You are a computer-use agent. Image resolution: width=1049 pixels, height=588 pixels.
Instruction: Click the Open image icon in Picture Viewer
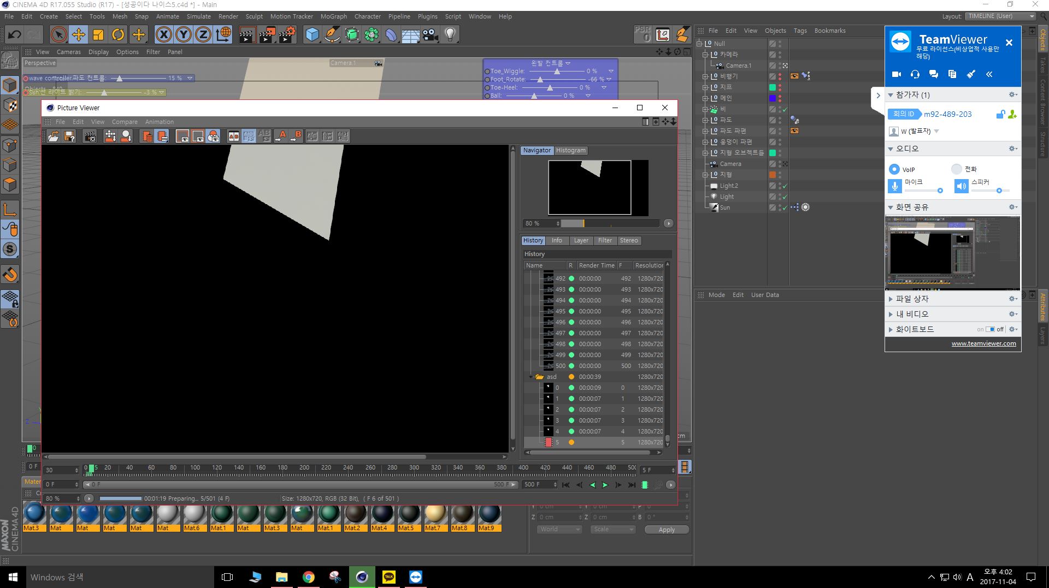click(x=54, y=136)
